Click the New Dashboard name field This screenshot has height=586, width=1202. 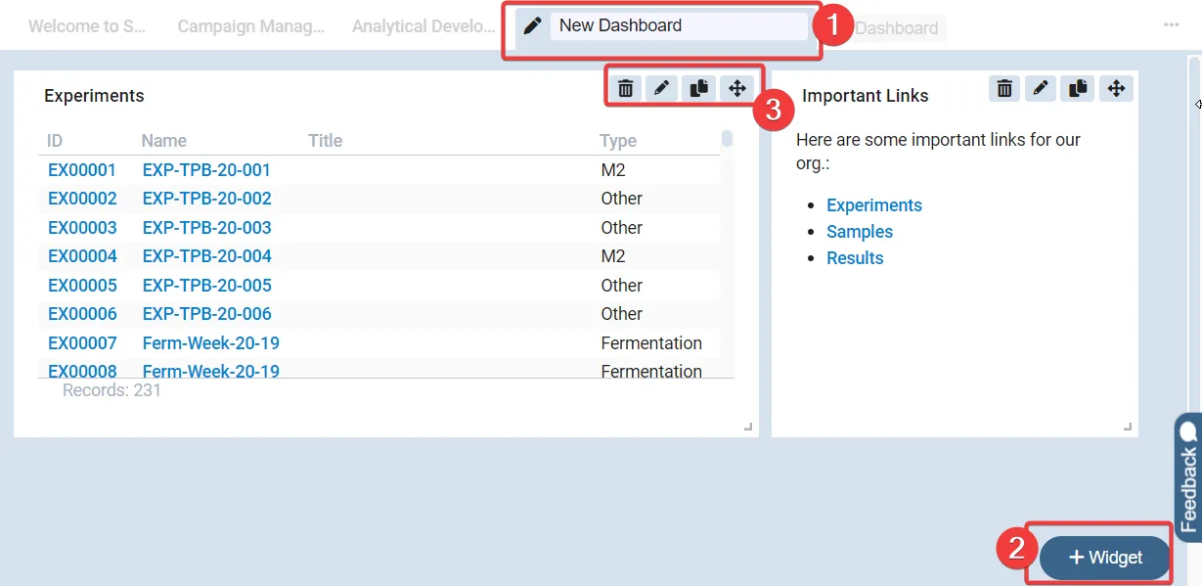tap(679, 26)
